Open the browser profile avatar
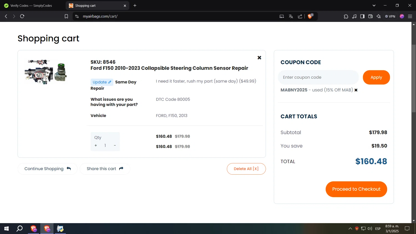 [402, 16]
